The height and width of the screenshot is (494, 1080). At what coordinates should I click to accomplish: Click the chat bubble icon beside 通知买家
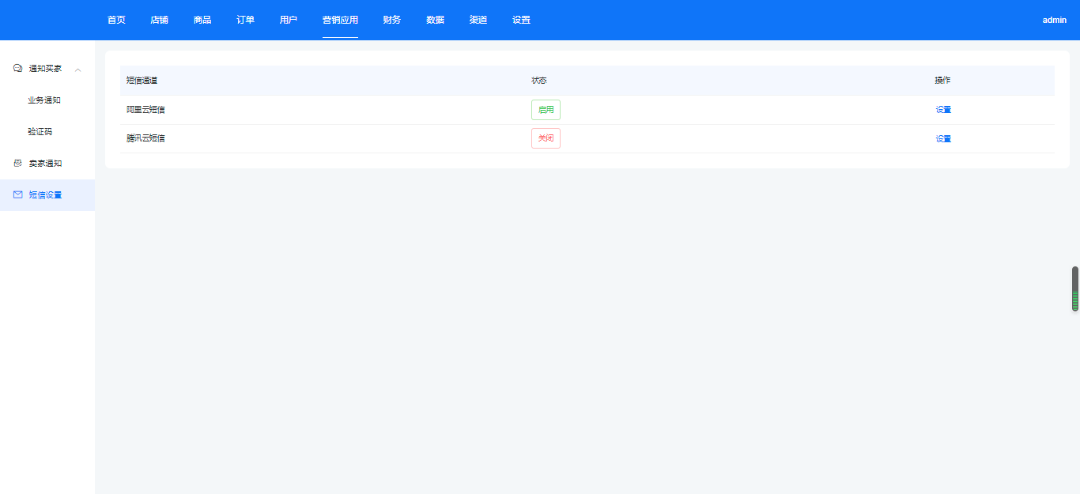coord(18,69)
